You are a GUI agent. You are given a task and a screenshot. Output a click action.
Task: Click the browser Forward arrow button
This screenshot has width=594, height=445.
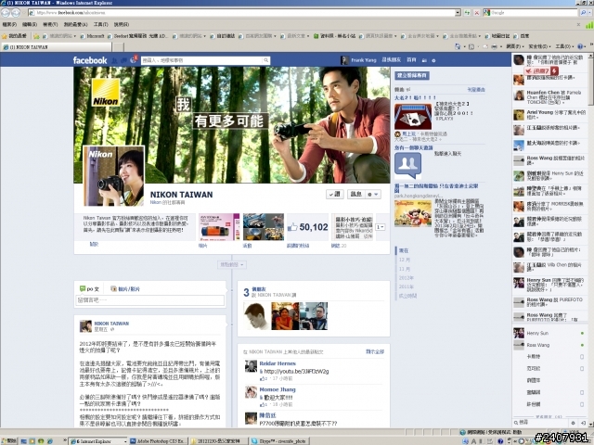[16, 13]
